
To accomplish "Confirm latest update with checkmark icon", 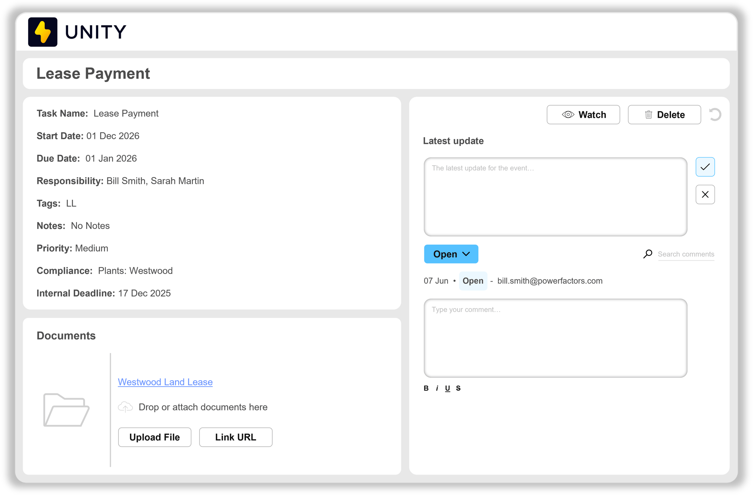I will pos(705,167).
